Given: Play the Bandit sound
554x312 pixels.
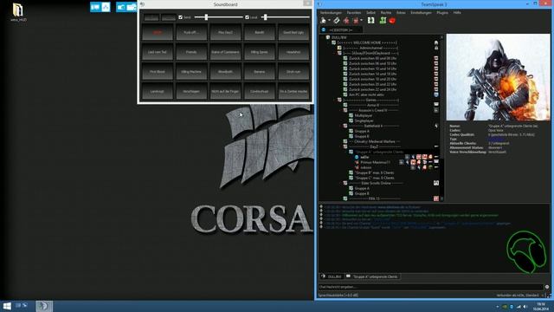Looking at the screenshot, I should pos(260,32).
